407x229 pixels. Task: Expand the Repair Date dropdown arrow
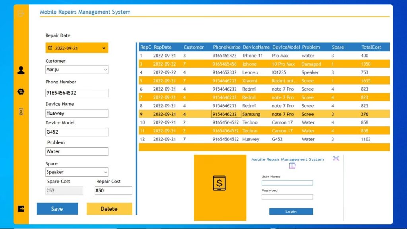pyautogui.click(x=104, y=48)
